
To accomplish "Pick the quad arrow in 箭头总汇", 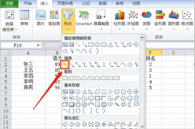I will point(104,124).
